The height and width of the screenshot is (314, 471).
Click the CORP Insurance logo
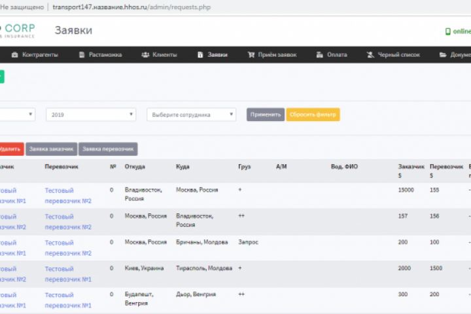point(18,31)
